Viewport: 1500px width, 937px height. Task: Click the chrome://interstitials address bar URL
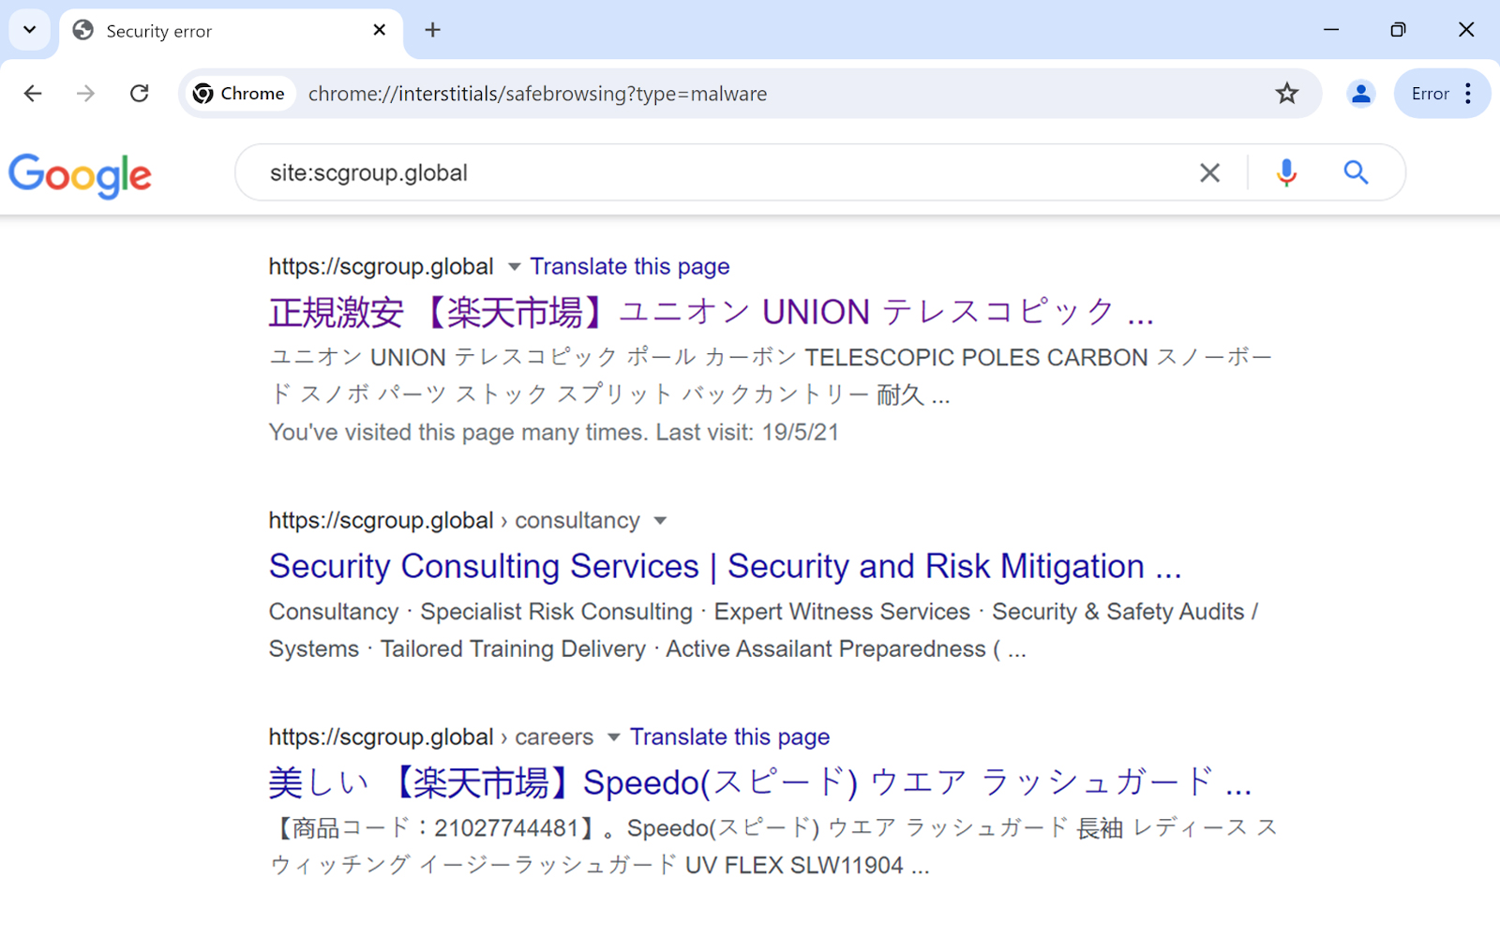point(537,93)
